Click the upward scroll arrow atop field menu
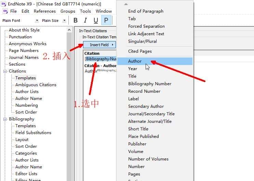The height and width of the screenshot is (181, 254). [126, 4]
